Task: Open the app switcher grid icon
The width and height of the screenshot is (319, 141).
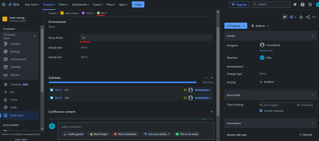Action: pos(4,4)
